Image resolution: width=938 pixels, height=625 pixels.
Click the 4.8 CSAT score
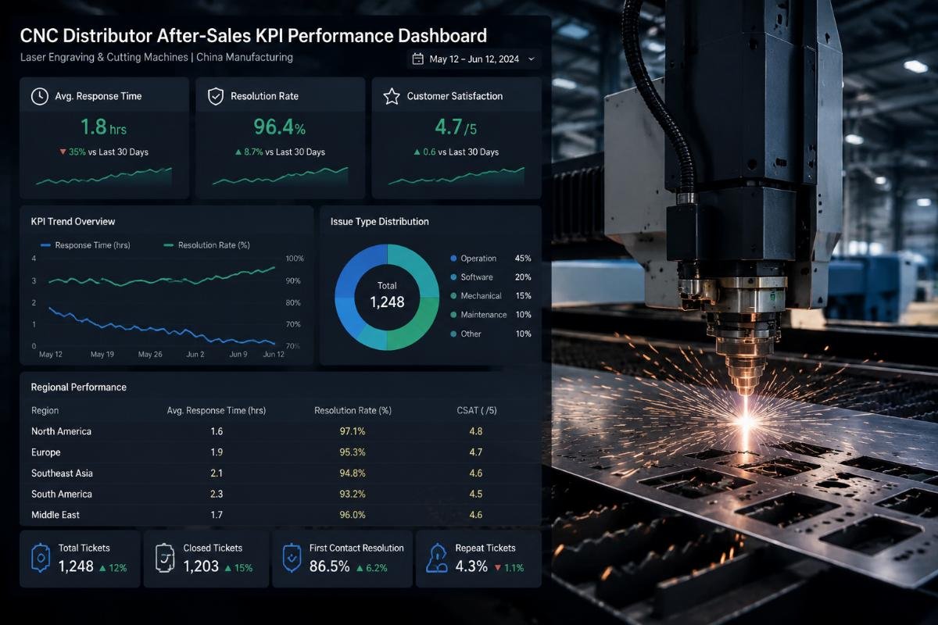475,431
